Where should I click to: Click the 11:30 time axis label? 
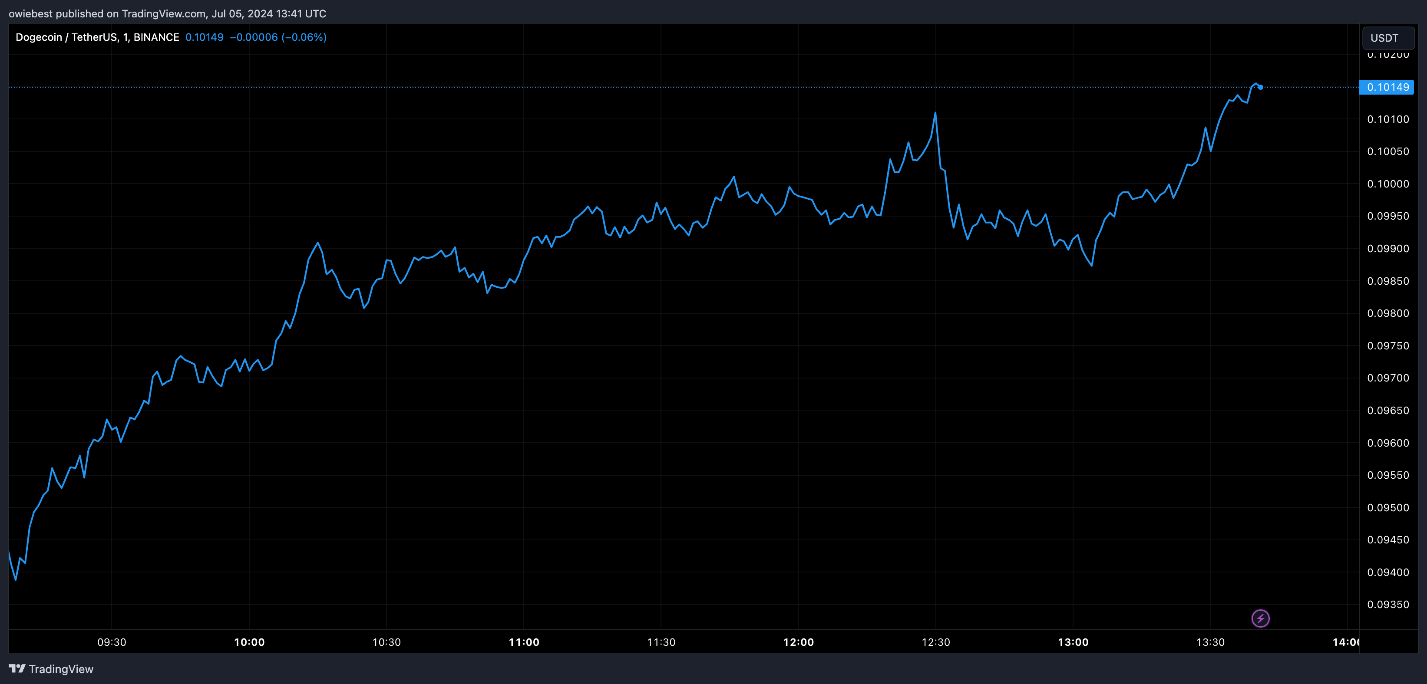point(661,642)
